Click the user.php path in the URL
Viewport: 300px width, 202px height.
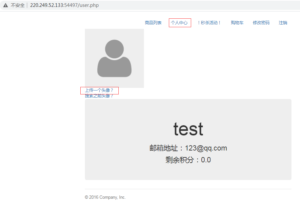coord(89,5)
